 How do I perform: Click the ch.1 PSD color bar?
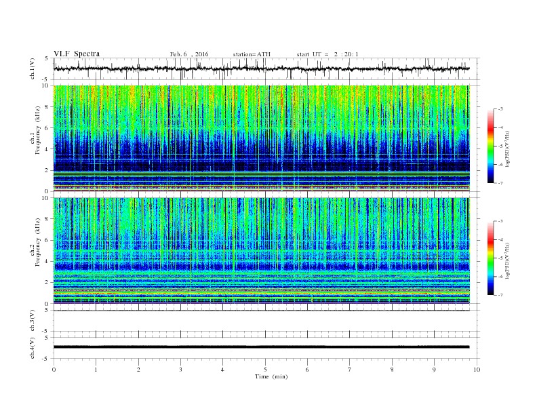pos(491,146)
